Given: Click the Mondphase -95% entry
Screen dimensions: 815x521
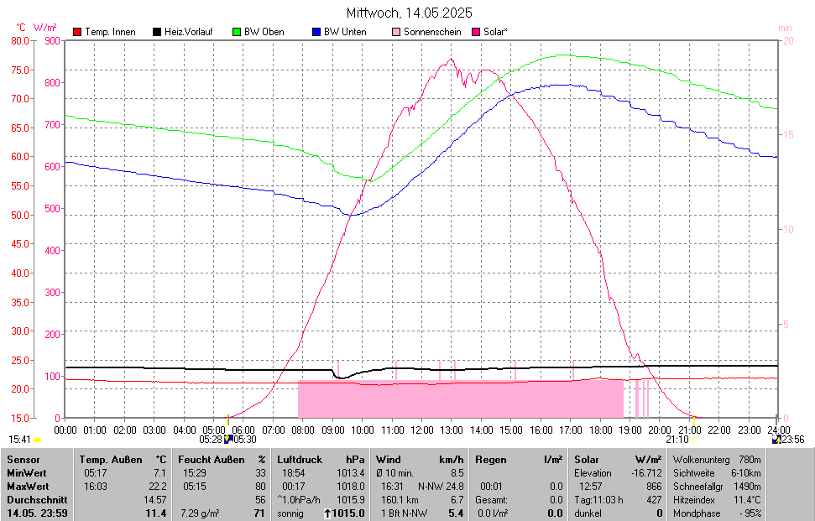Looking at the screenshot, I should [x=717, y=513].
